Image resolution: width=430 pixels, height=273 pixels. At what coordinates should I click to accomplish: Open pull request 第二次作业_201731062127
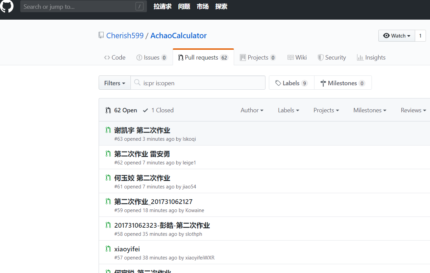(153, 202)
